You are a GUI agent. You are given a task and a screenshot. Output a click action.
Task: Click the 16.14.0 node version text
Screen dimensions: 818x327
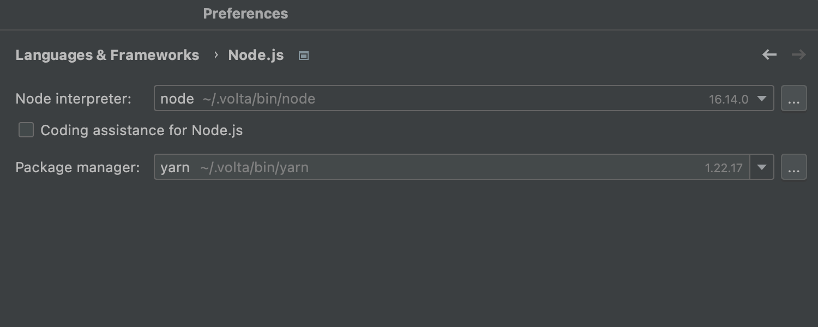click(729, 99)
